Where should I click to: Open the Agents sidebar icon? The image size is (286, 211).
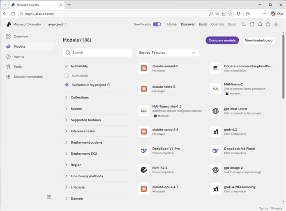tap(8, 57)
